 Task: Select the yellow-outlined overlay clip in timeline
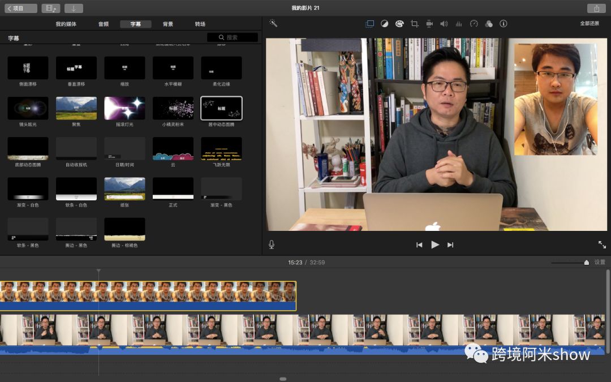pos(148,296)
